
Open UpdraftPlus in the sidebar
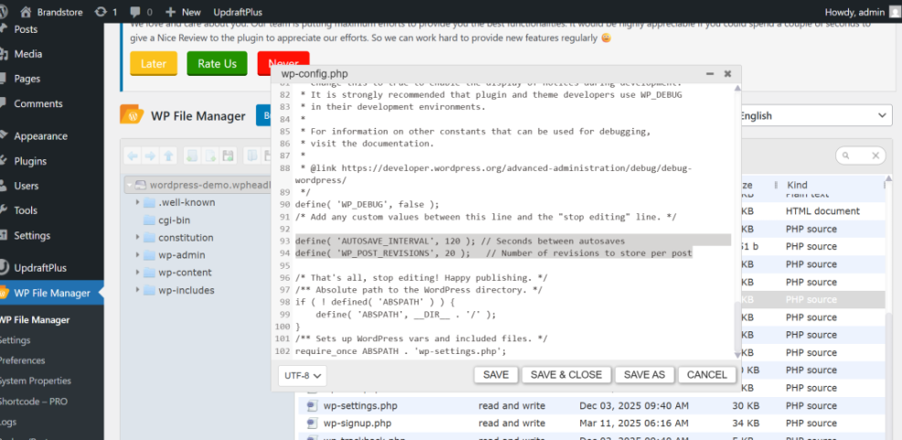pyautogui.click(x=40, y=268)
